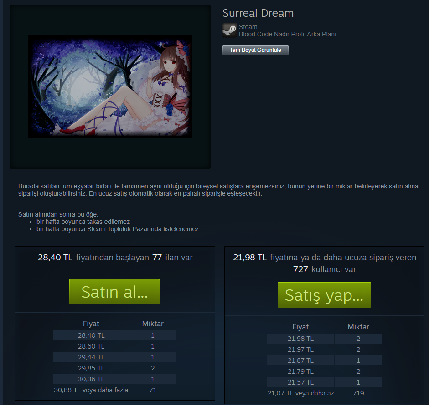Screen dimensions: 429x405
Task: Select the 21,79 TL buy order row
Action: pyautogui.click(x=324, y=371)
